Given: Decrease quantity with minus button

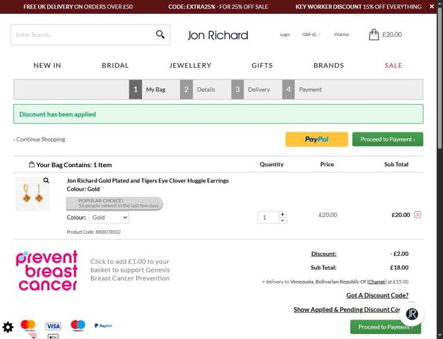Looking at the screenshot, I should tap(282, 220).
